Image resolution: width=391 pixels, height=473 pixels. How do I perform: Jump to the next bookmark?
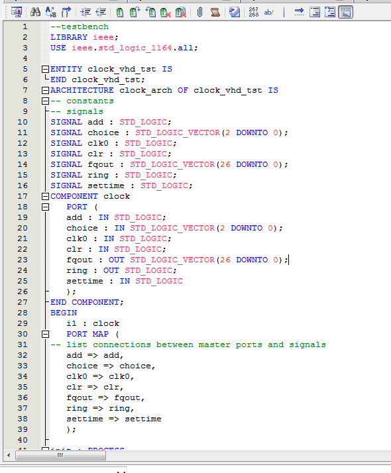(135, 12)
